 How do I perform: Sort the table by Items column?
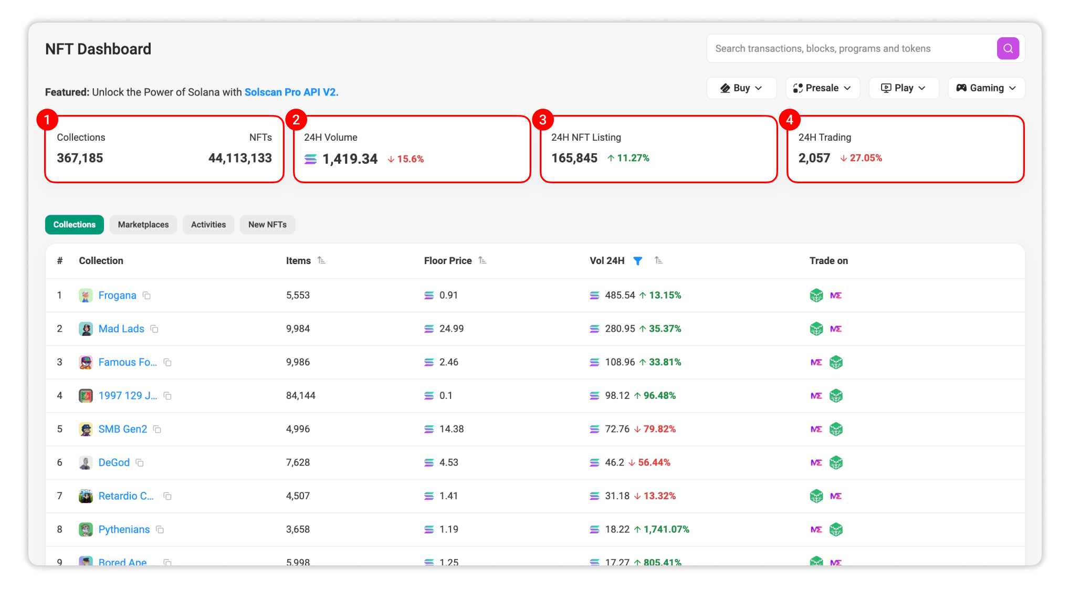322,260
